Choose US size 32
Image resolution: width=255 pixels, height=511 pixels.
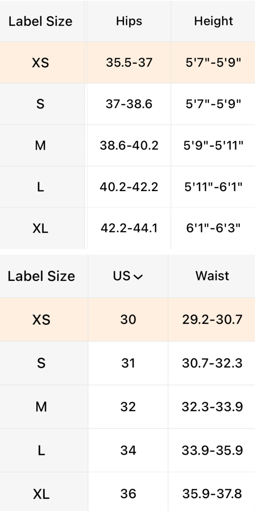(x=128, y=407)
